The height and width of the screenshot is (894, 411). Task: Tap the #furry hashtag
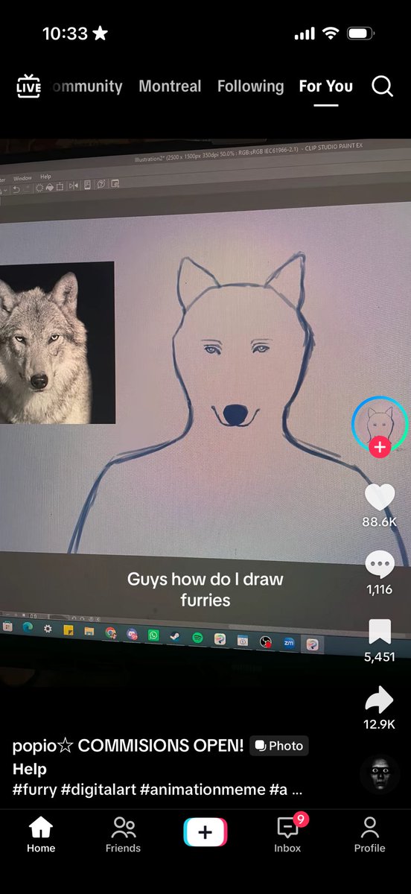point(34,790)
